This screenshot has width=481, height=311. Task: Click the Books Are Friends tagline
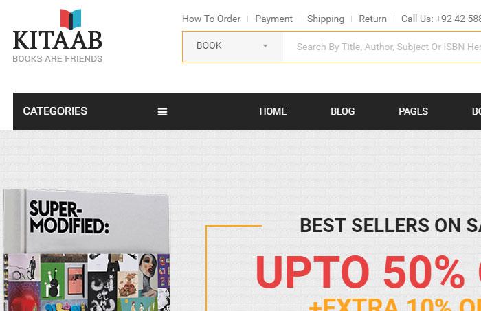(57, 59)
